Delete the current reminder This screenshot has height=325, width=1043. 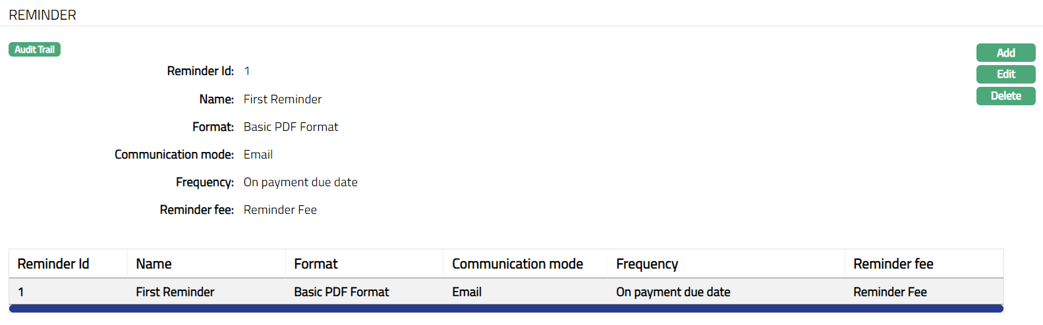(x=1005, y=96)
